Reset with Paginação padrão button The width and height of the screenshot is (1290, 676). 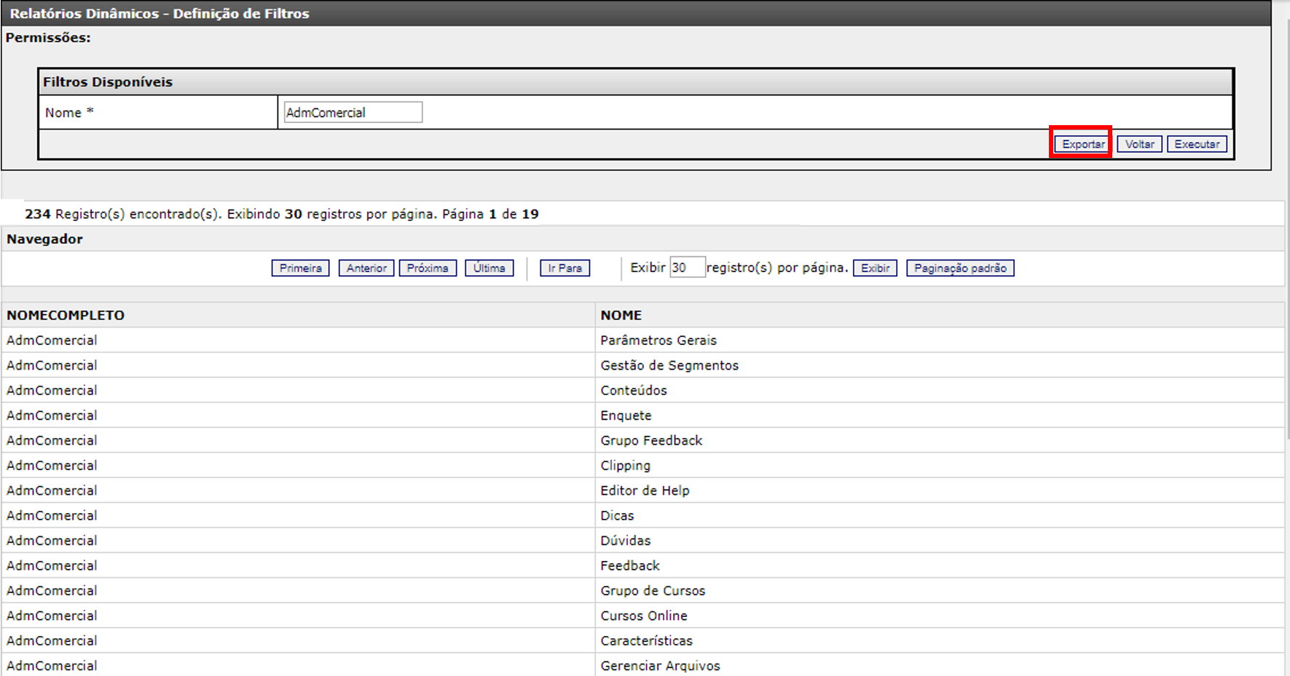[959, 268]
